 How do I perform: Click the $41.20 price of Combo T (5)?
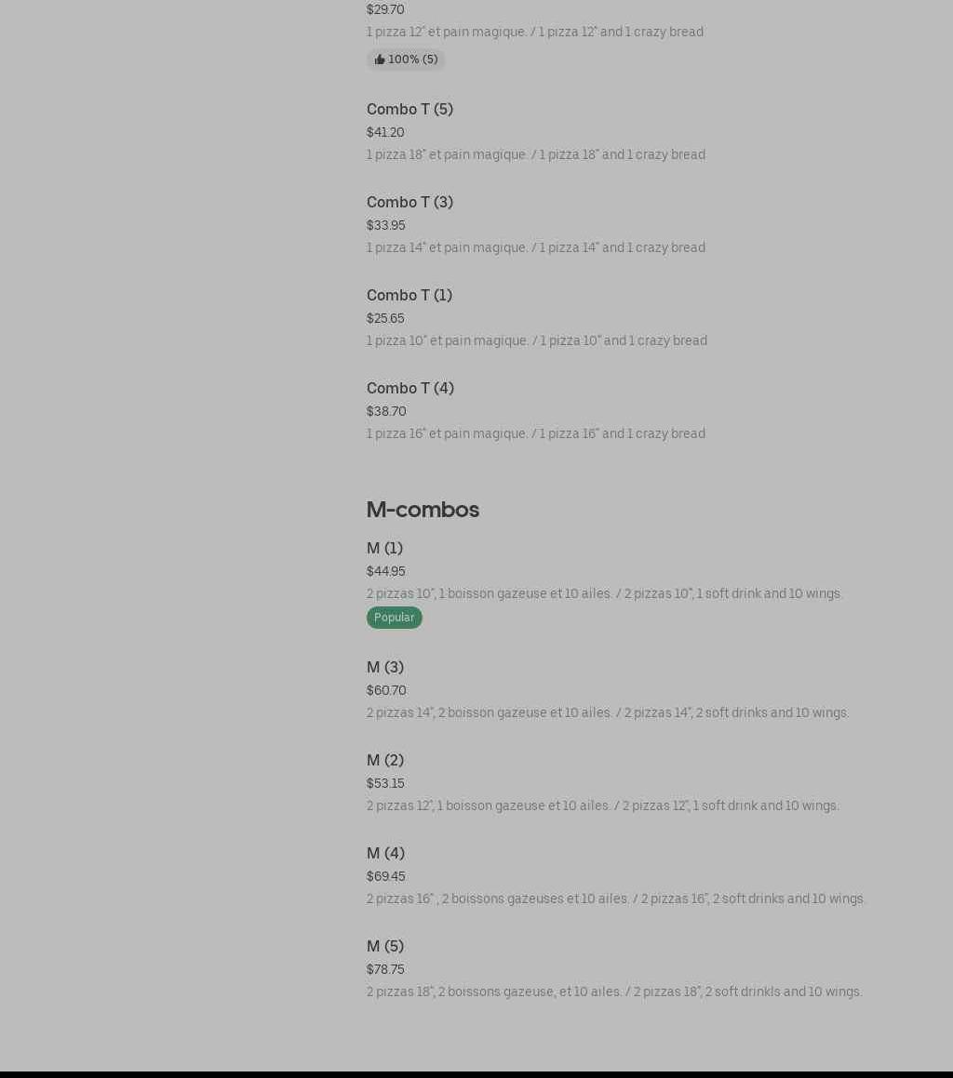[385, 132]
